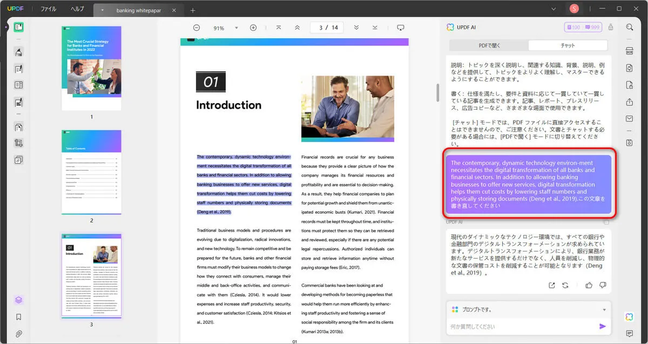
Task: Click the AI credits counter 100 / 999
Action: pyautogui.click(x=583, y=27)
